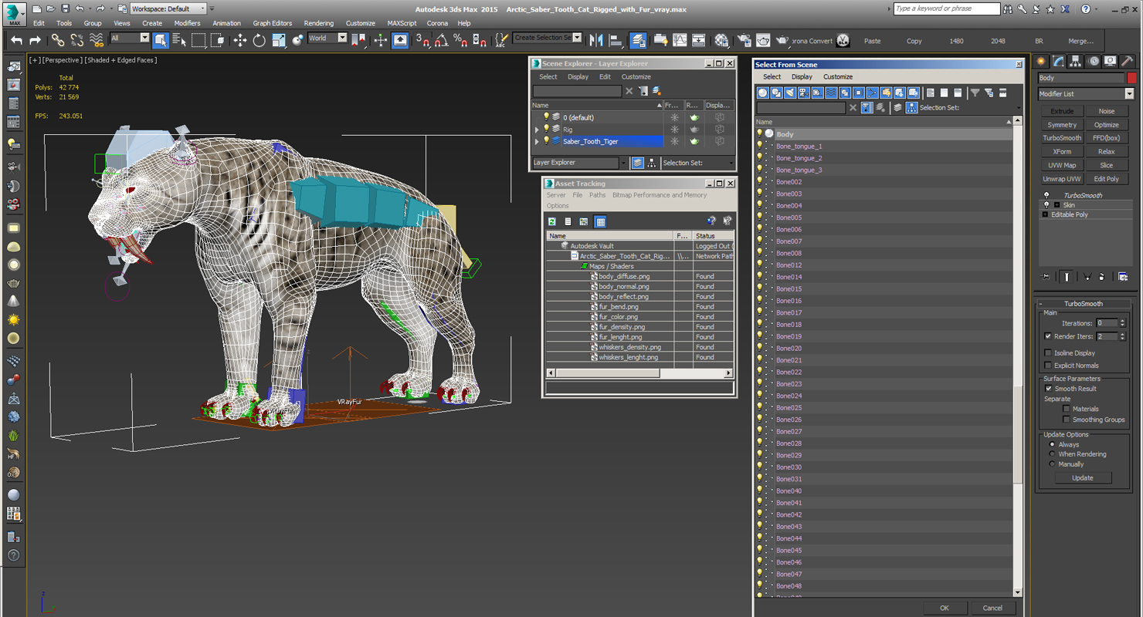This screenshot has width=1143, height=617.
Task: Click the Refresh icon in Asset Tracking
Action: coord(552,221)
